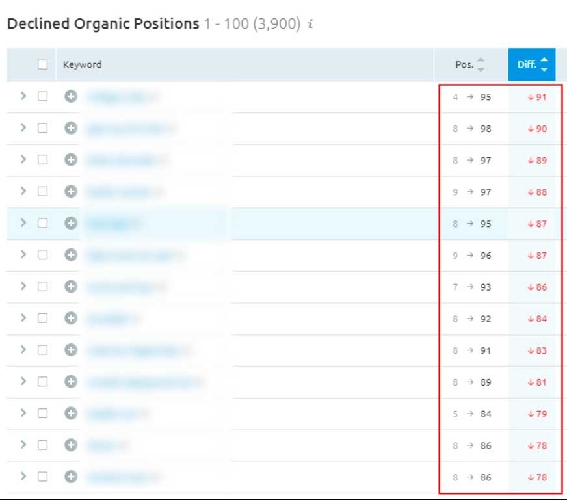The image size is (567, 500).
Task: Expand the row with position 4 → 95
Action: pyautogui.click(x=23, y=96)
